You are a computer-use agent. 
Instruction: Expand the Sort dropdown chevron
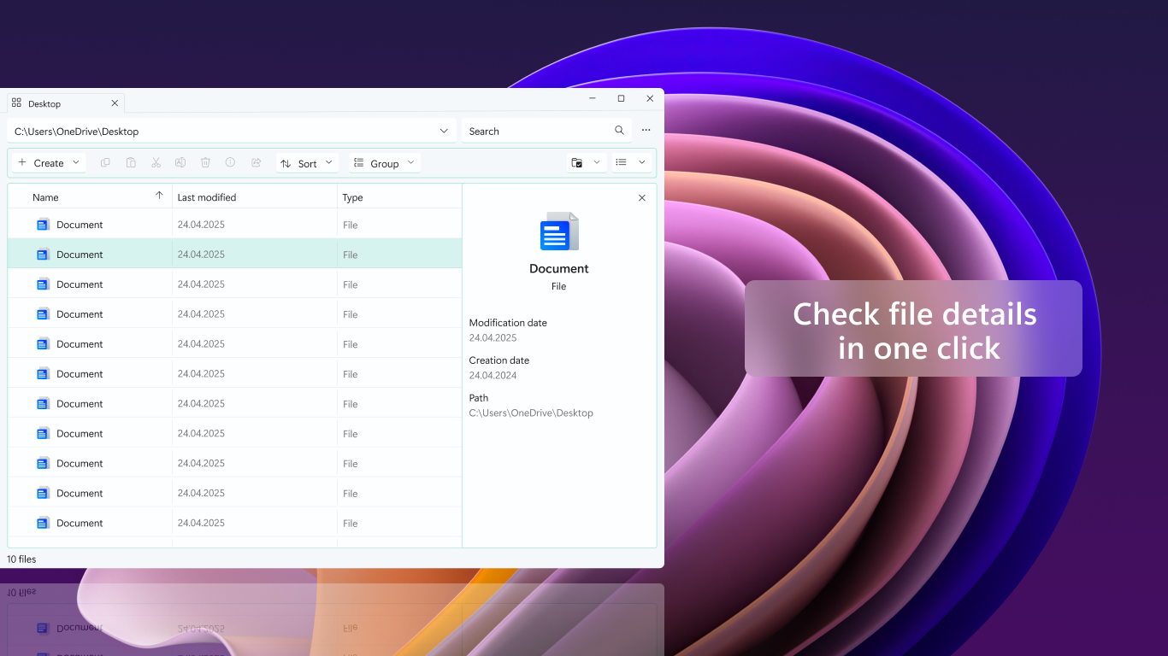(329, 162)
